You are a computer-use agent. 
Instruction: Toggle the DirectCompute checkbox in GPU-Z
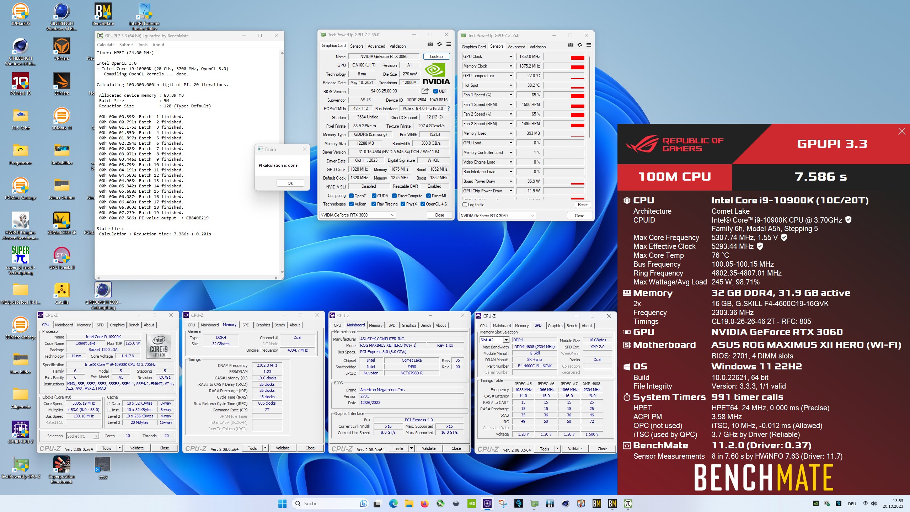tap(394, 196)
